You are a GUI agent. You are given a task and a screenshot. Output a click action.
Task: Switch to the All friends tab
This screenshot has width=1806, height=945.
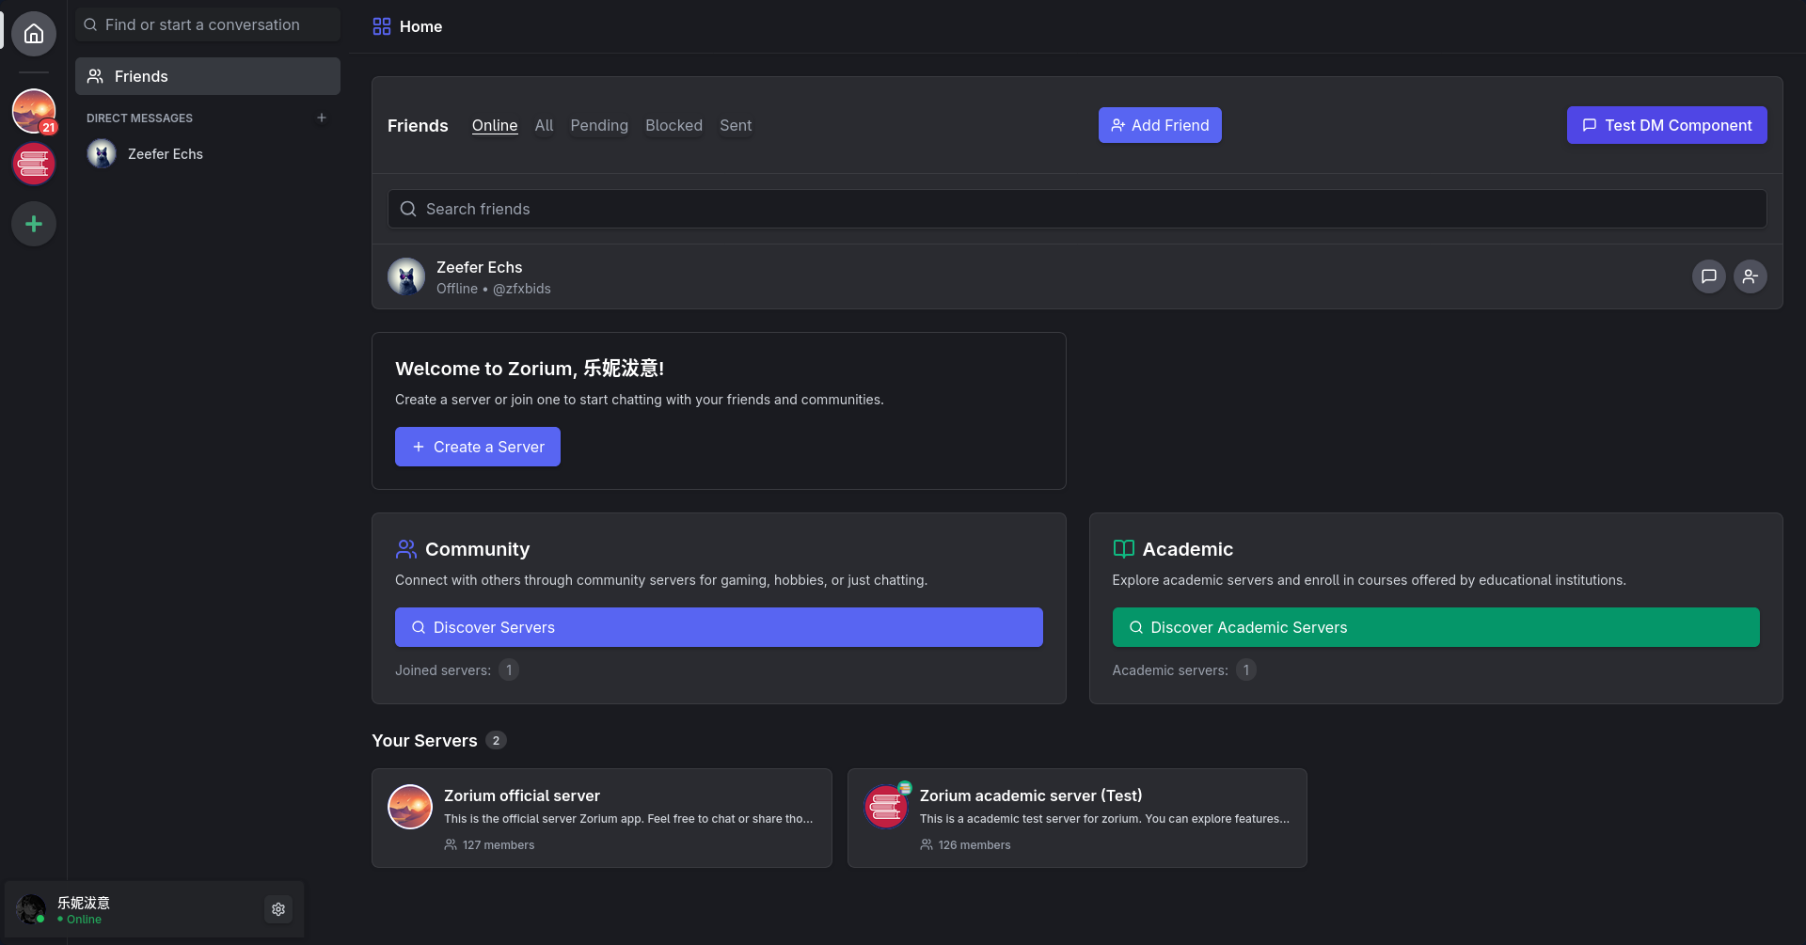[544, 125]
